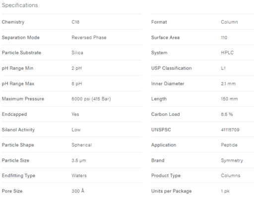Select the Silanol Activity label
Viewport: 254px width, 199px height.
18,130
